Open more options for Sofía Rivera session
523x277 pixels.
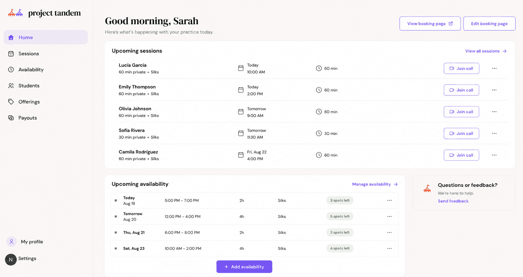pos(494,133)
